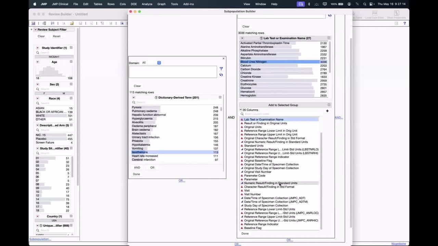Screen dimensions: 438x246
Task: Expand the Dictionary-Derived Term red triangle menu
Action: [x=134, y=98]
